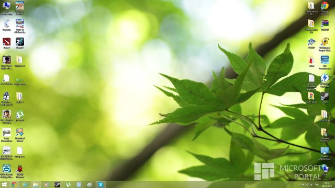Open Skype from the taskbar

pyautogui.click(x=100, y=184)
